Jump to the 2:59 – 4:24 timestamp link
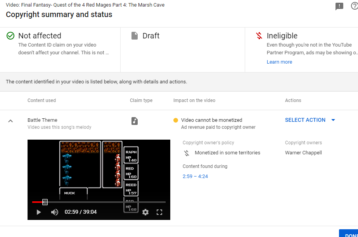This screenshot has height=237, width=358. pos(195,176)
